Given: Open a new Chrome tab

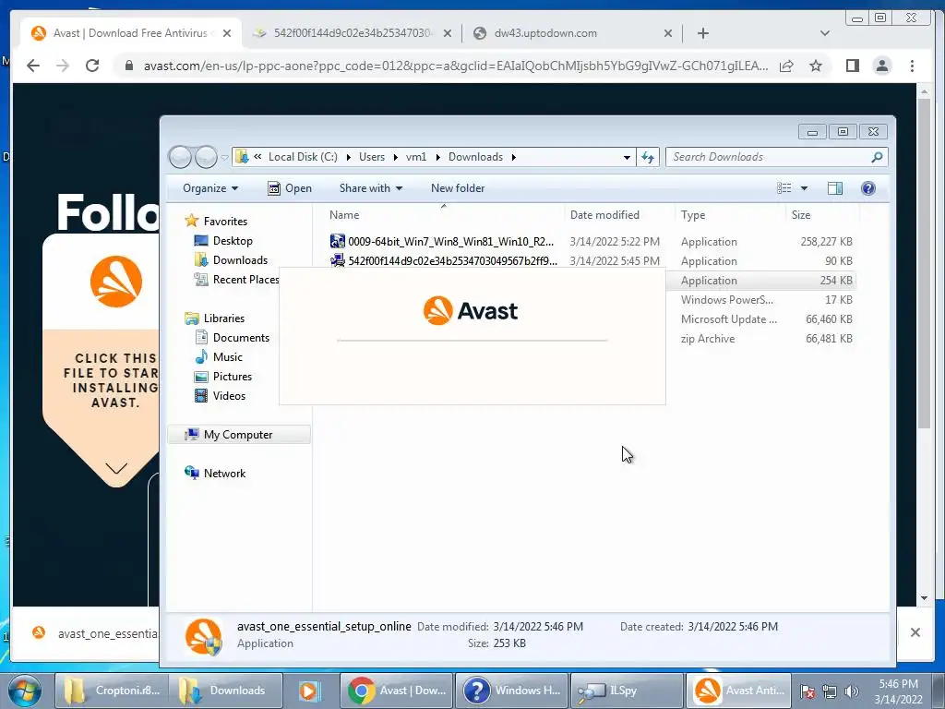Looking at the screenshot, I should [702, 33].
